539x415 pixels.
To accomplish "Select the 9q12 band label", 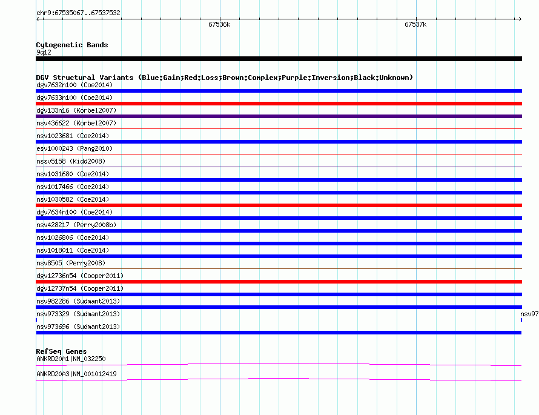I will click(x=44, y=52).
